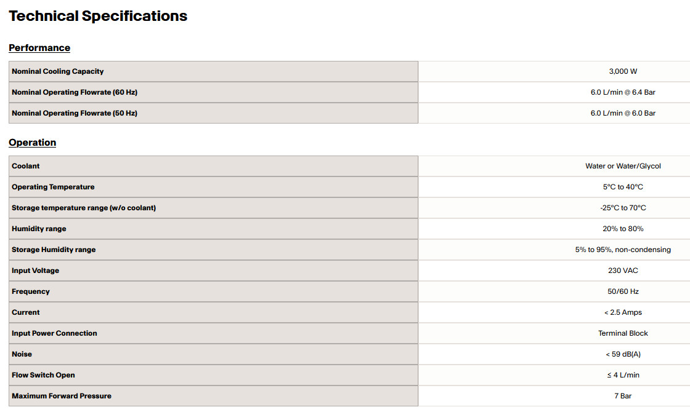690x415 pixels.
Task: Select Nominal Operating Flowrate (60 Hz) label
Action: pos(75,92)
